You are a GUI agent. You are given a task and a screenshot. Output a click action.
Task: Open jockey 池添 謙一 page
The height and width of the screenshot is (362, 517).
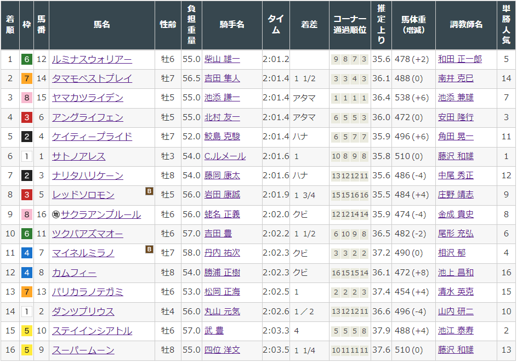[x=222, y=98]
